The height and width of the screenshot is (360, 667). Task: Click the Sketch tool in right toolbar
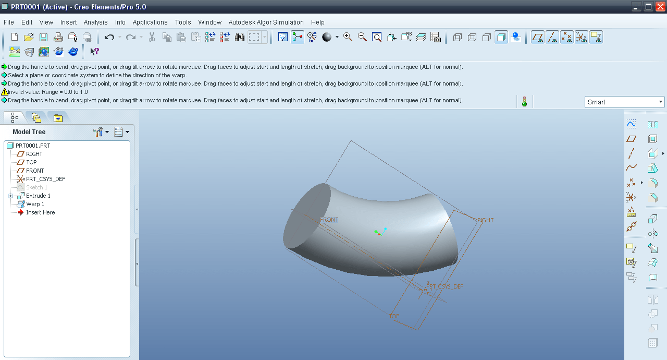tap(631, 124)
